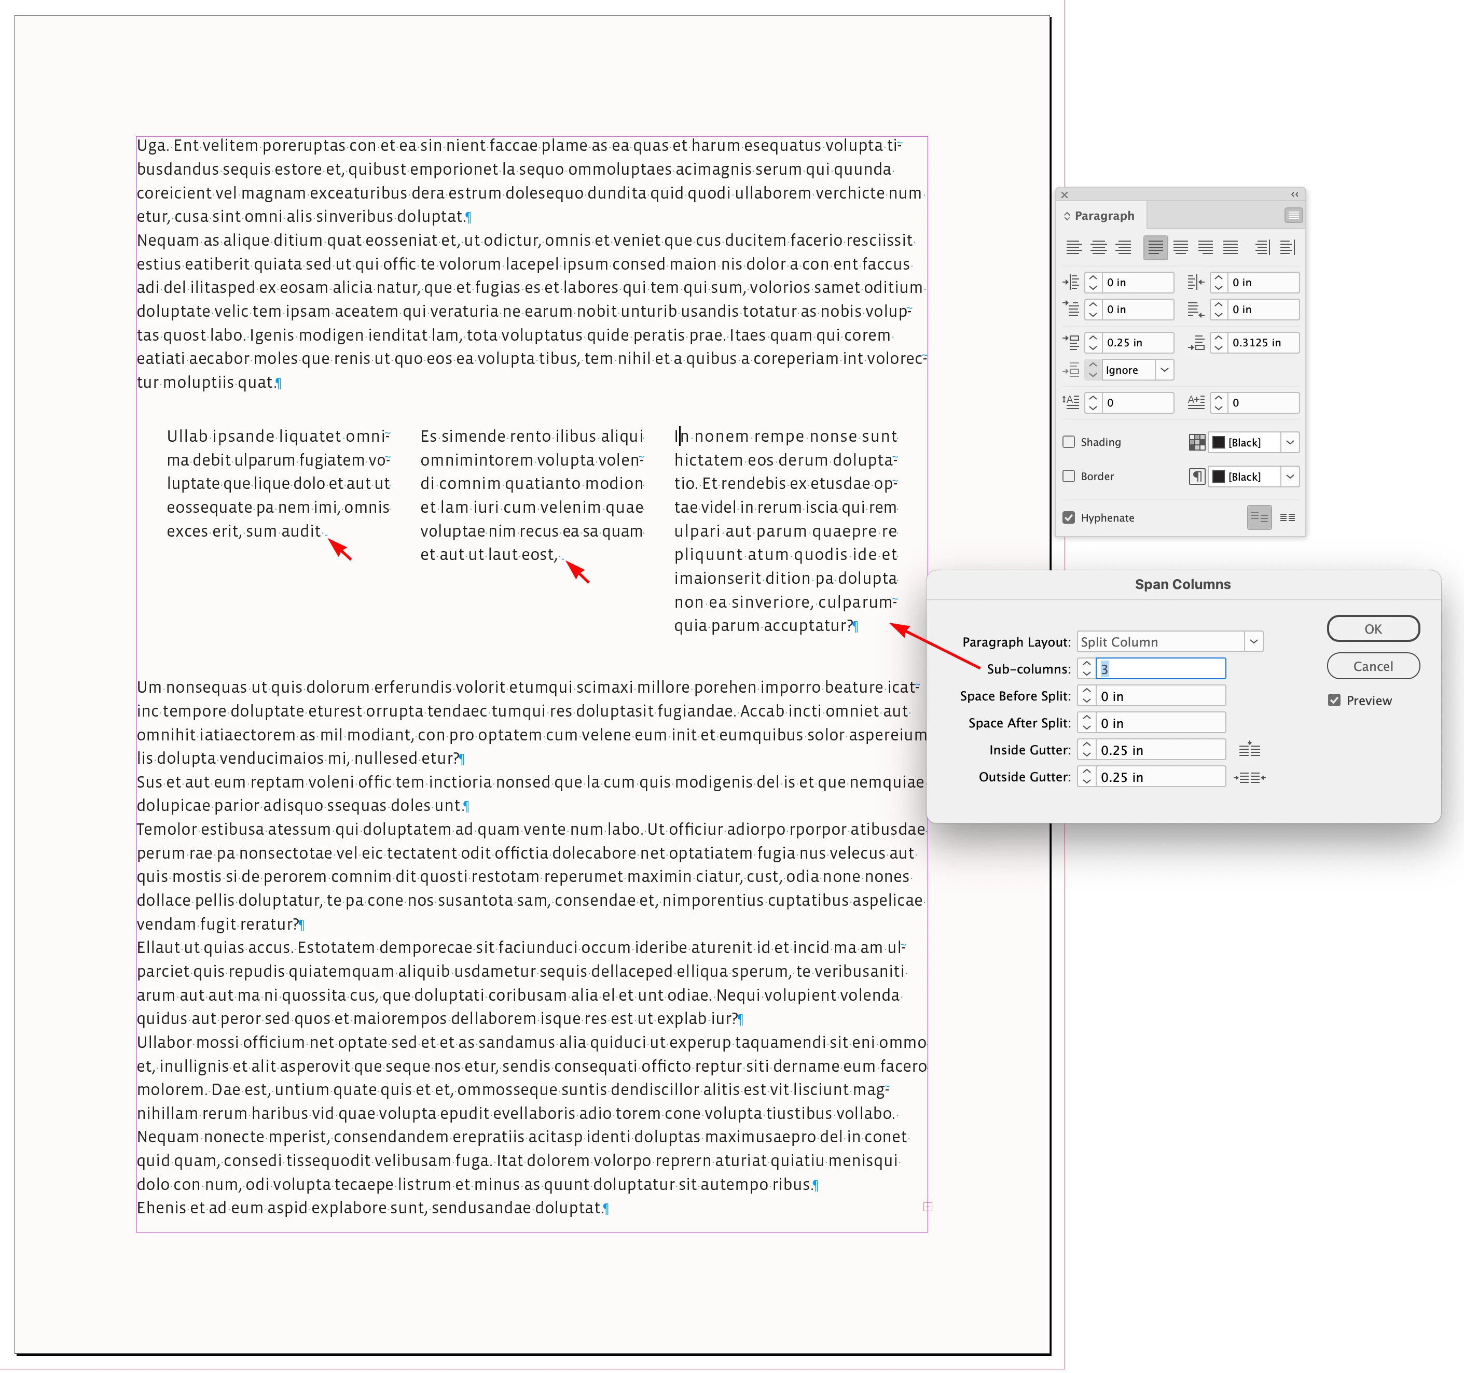Screen dimensions: 1464x1373
Task: Expand the Ignore space-between dropdown
Action: pos(1164,370)
